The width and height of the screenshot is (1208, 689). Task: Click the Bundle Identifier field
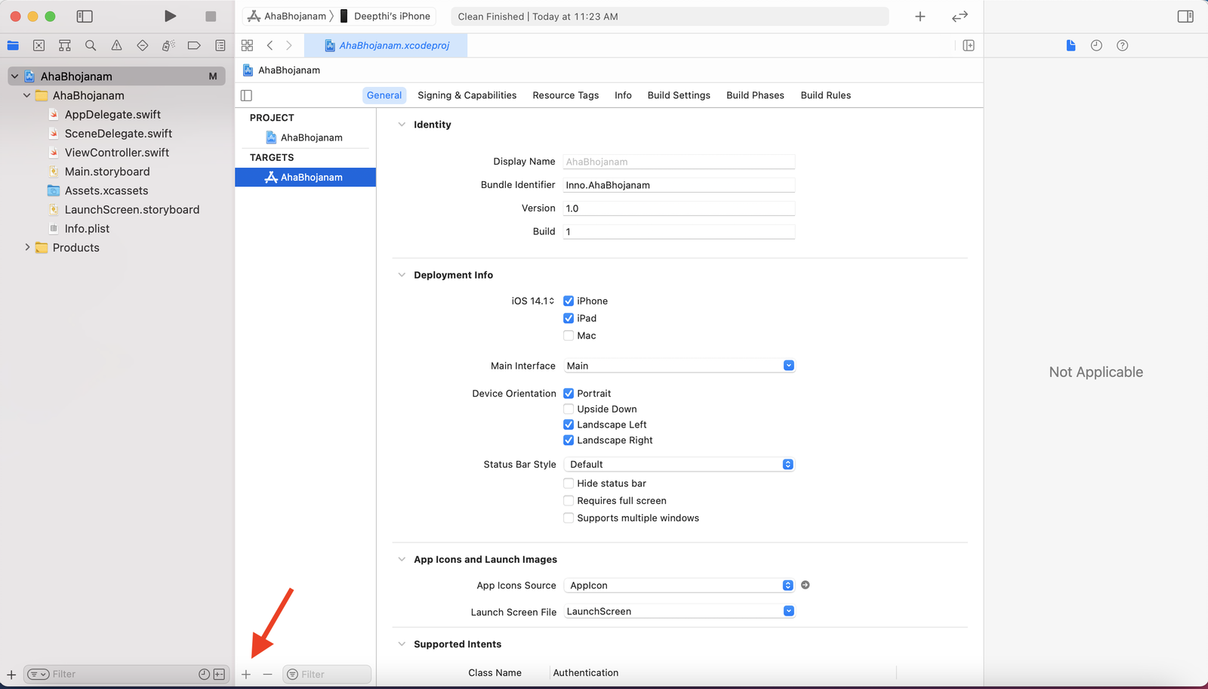[679, 185]
